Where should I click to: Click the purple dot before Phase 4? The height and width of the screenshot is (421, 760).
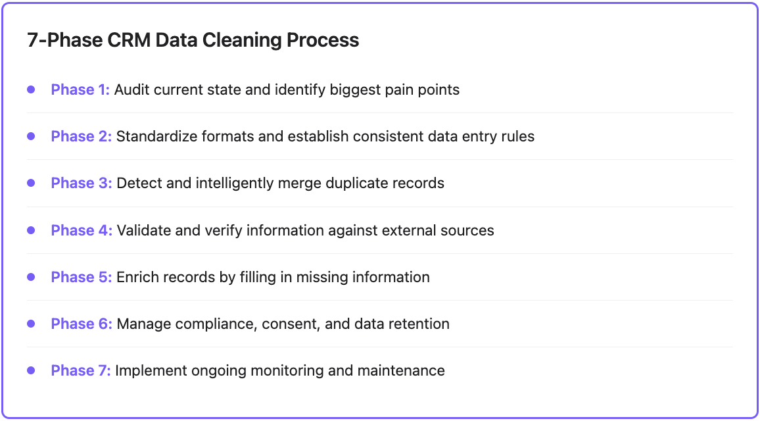click(x=31, y=230)
